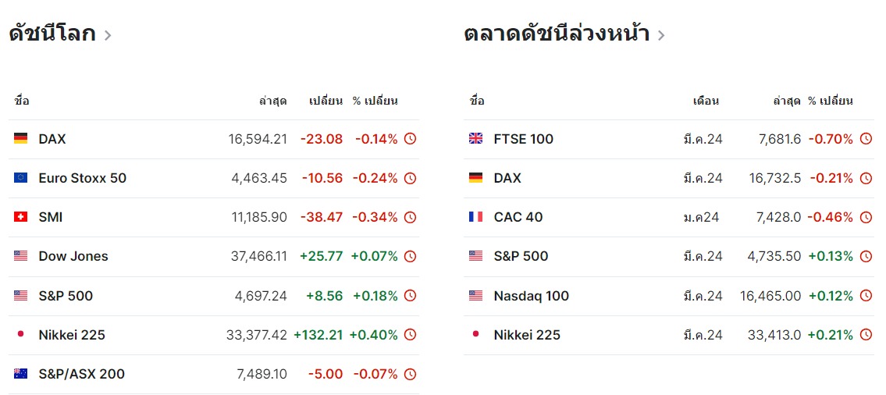Select the Dow Jones index name

(73, 256)
